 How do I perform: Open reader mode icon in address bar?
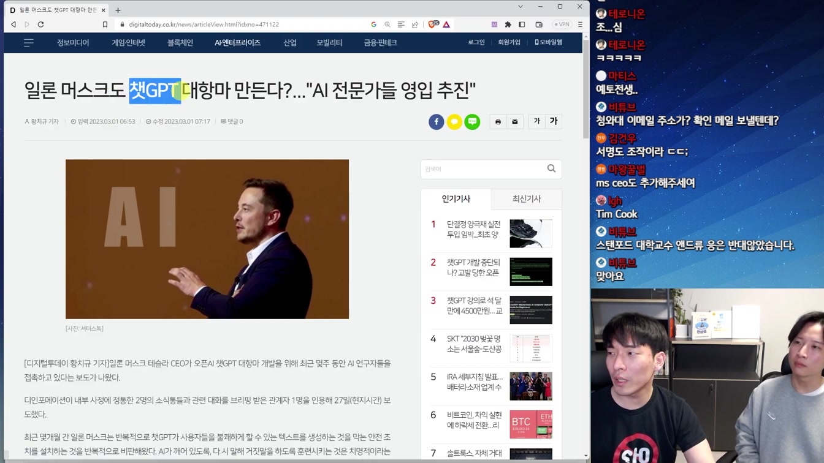pyautogui.click(x=401, y=24)
